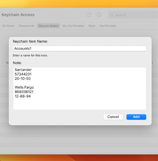Focus the Search field in Keychain Access
Screen dimensions: 158x161
click(133, 15)
